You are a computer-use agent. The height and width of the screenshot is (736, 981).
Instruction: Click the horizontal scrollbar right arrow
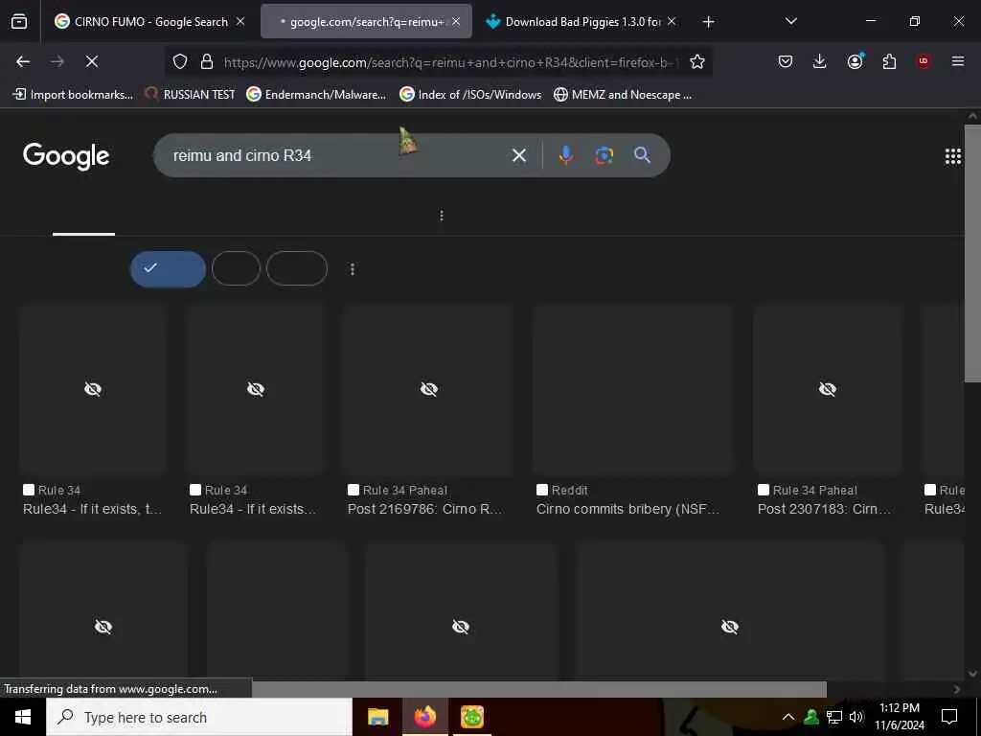(957, 689)
